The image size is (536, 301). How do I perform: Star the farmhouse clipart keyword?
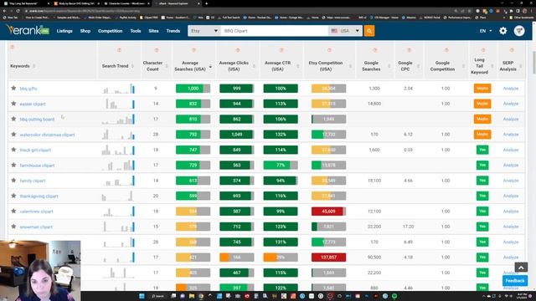[x=13, y=165]
